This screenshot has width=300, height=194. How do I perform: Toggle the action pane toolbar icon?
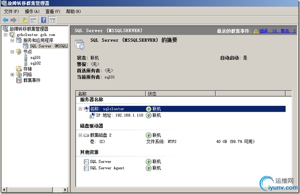[x=52, y=20]
